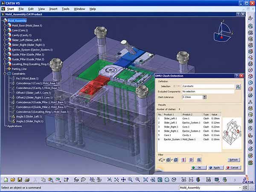
Task: Click the Product 1 column header
Action: 172,114
